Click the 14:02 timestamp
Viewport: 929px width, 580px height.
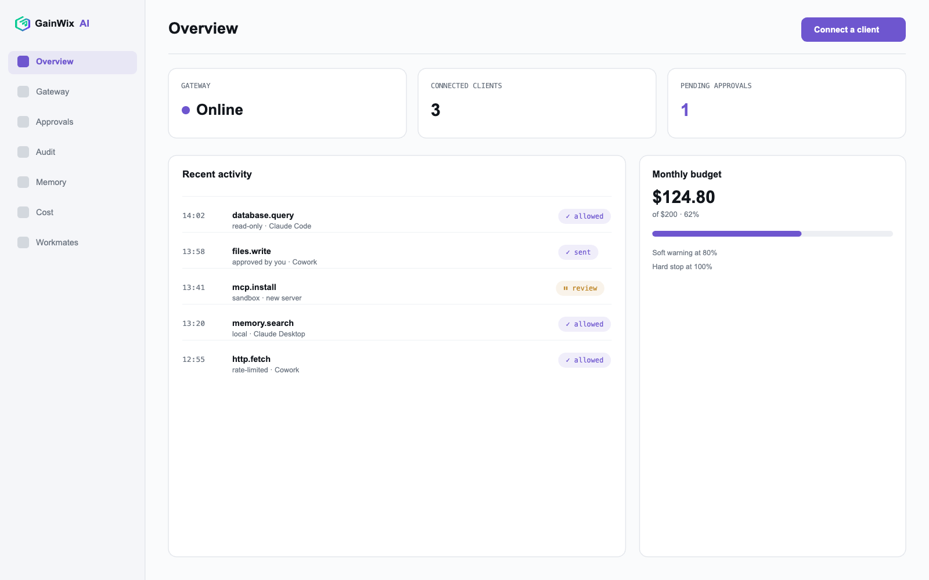(193, 216)
